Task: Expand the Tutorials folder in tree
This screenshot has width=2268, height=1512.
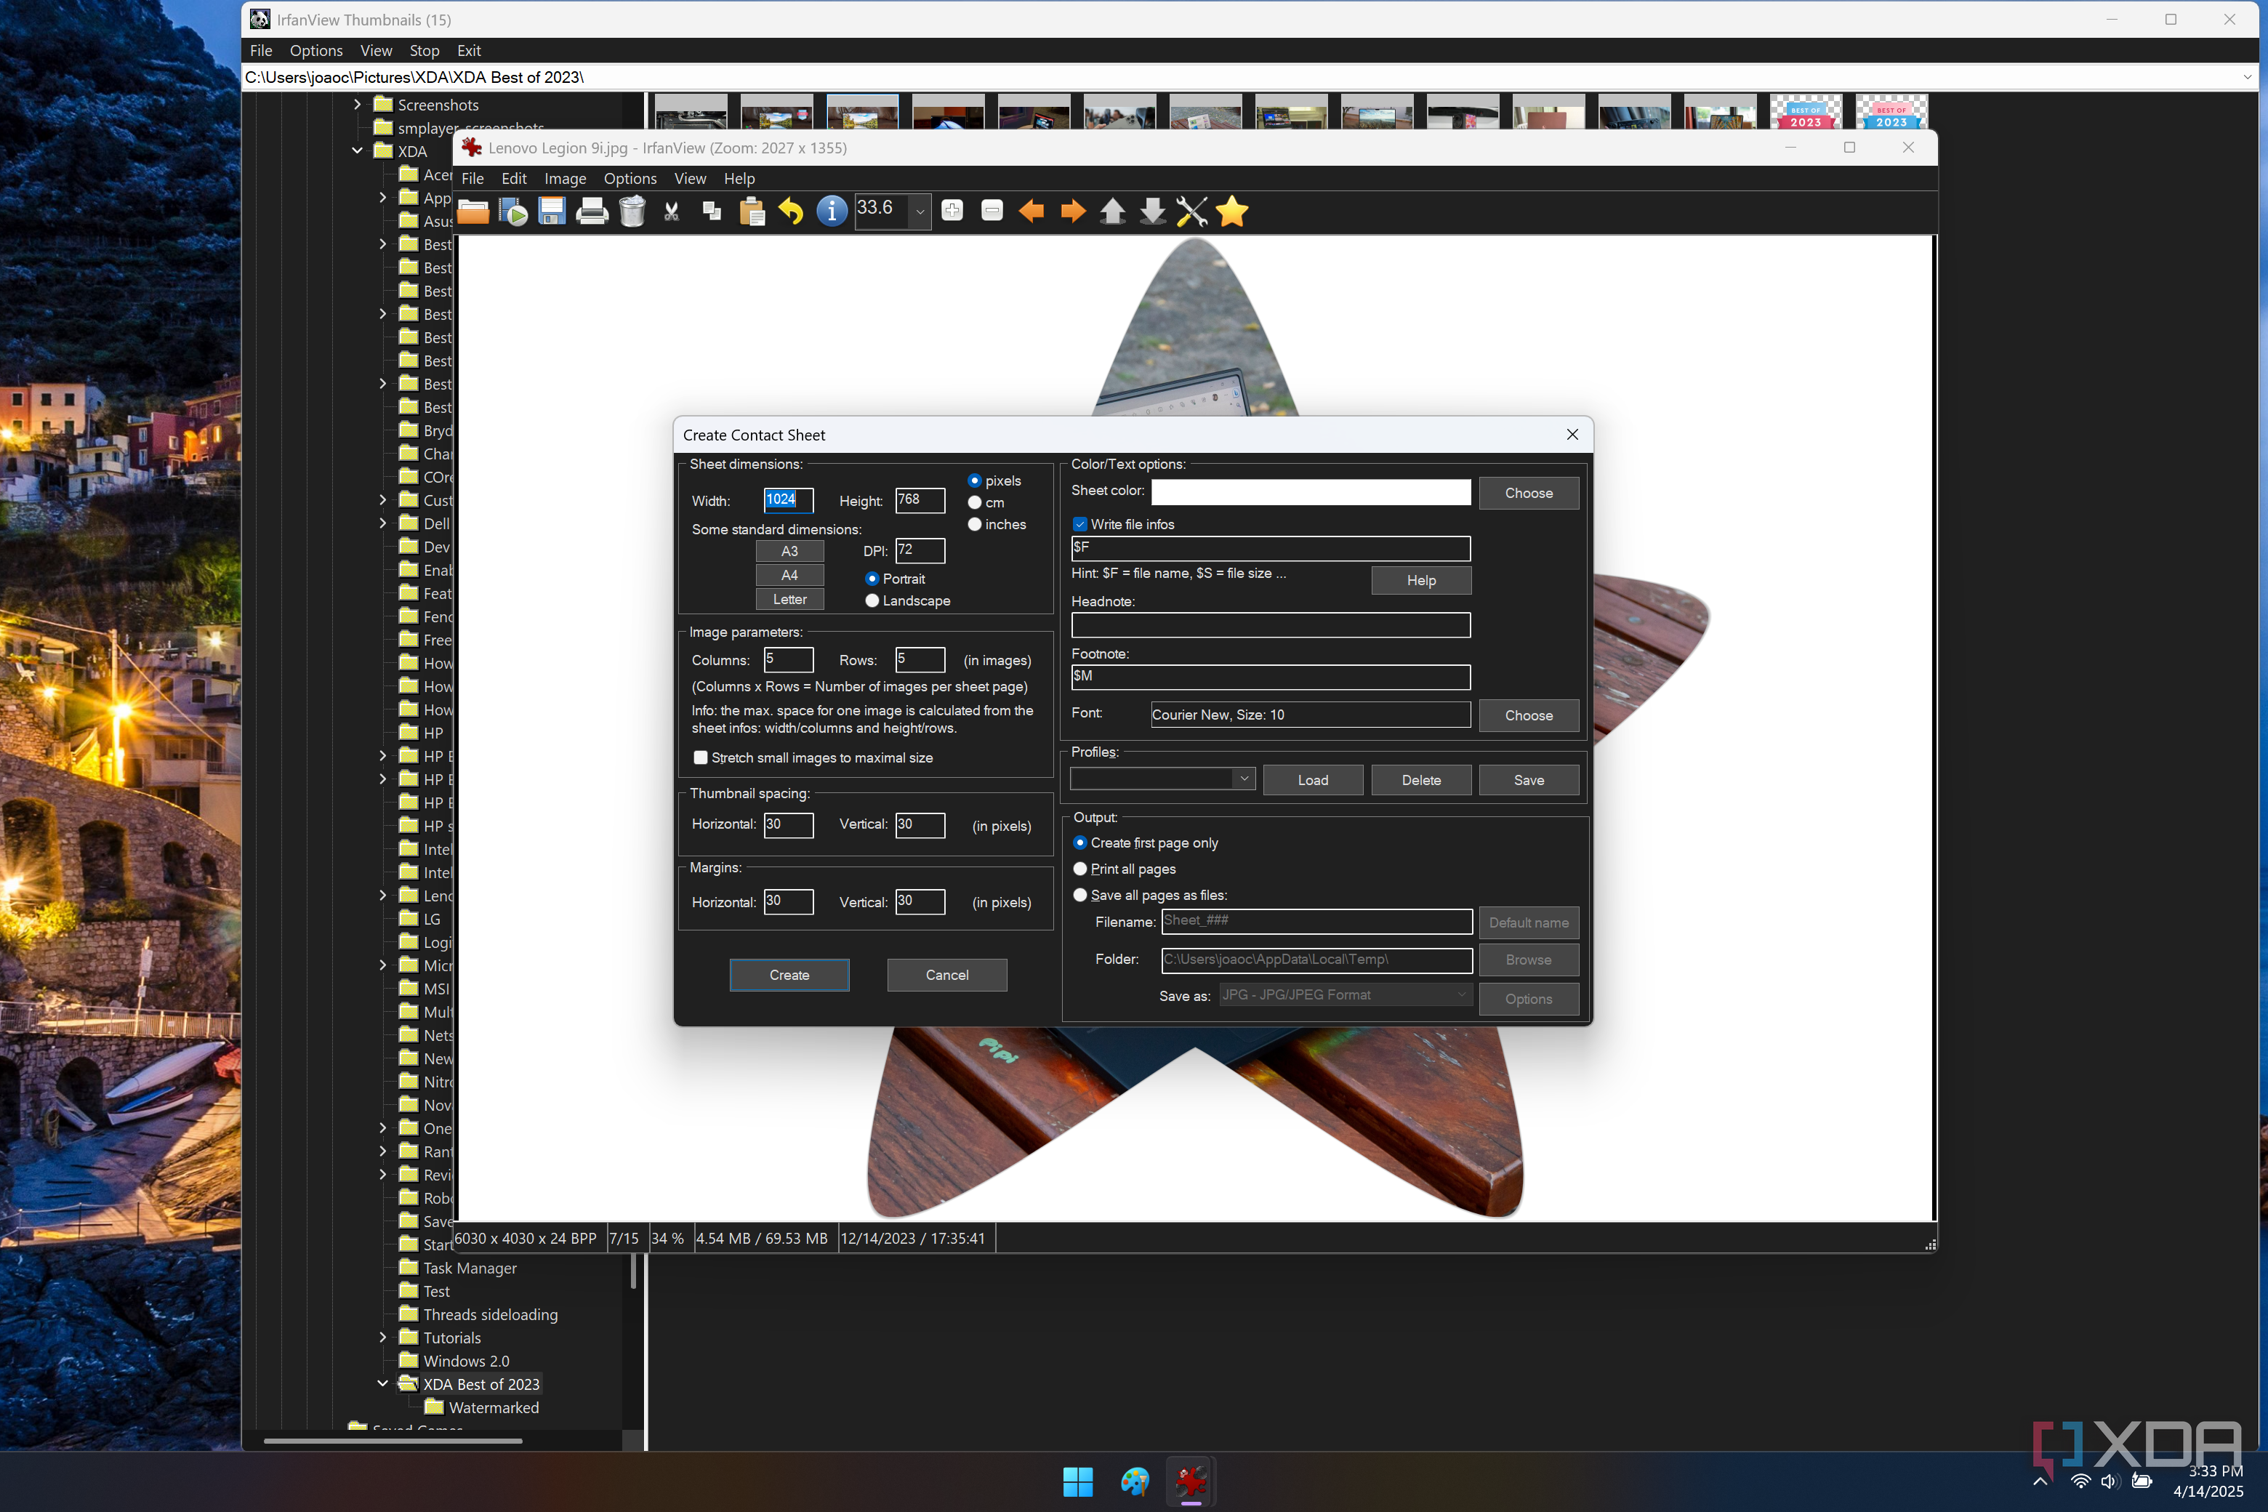Action: (383, 1338)
